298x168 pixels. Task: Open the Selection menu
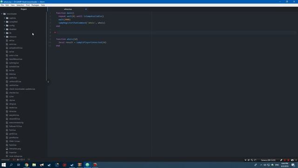[x=20, y=5]
